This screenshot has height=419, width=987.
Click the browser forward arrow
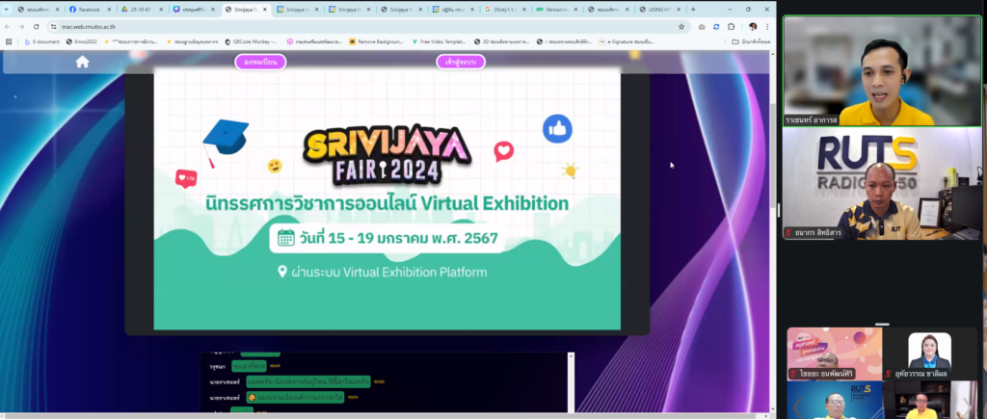[x=22, y=27]
